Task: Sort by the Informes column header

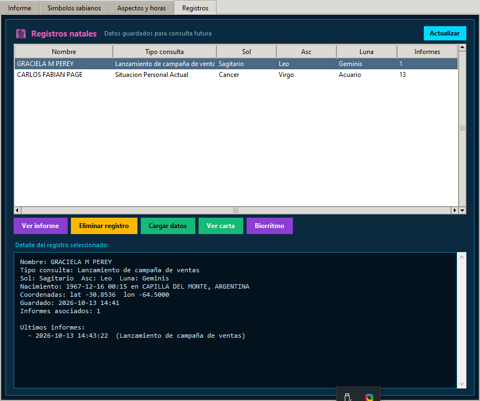Action: point(427,52)
